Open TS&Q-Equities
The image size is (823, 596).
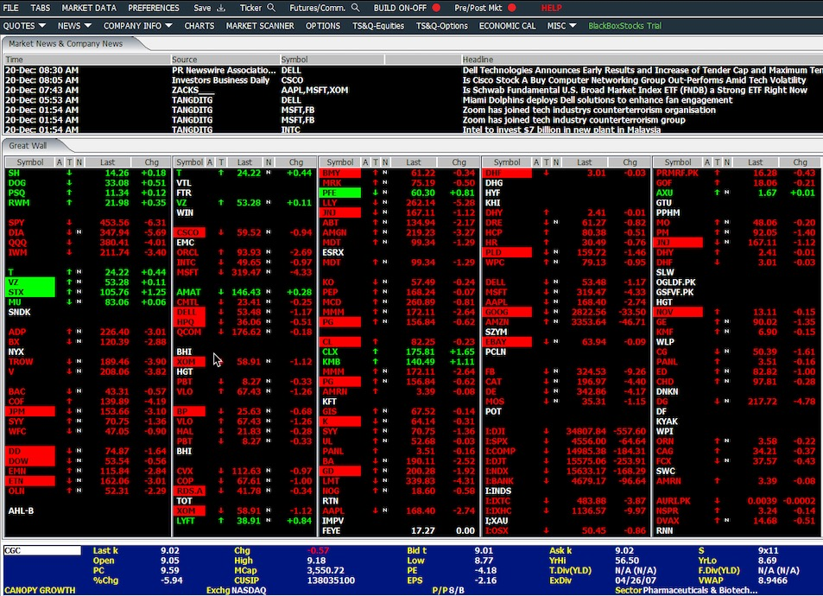378,26
